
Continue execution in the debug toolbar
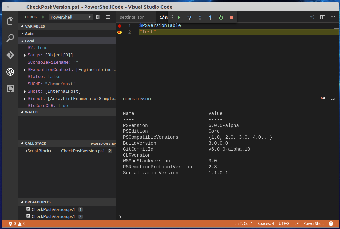click(179, 17)
